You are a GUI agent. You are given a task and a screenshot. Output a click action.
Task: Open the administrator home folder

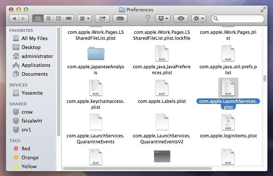[x=33, y=56]
